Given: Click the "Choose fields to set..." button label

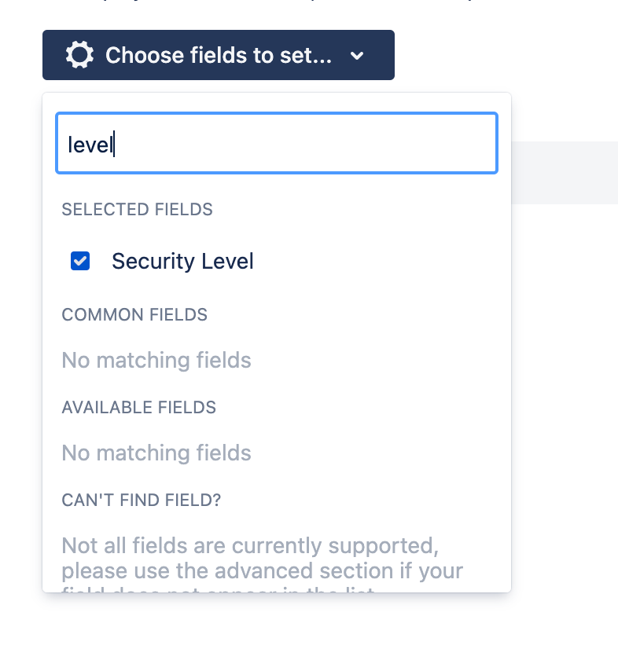Looking at the screenshot, I should (218, 55).
